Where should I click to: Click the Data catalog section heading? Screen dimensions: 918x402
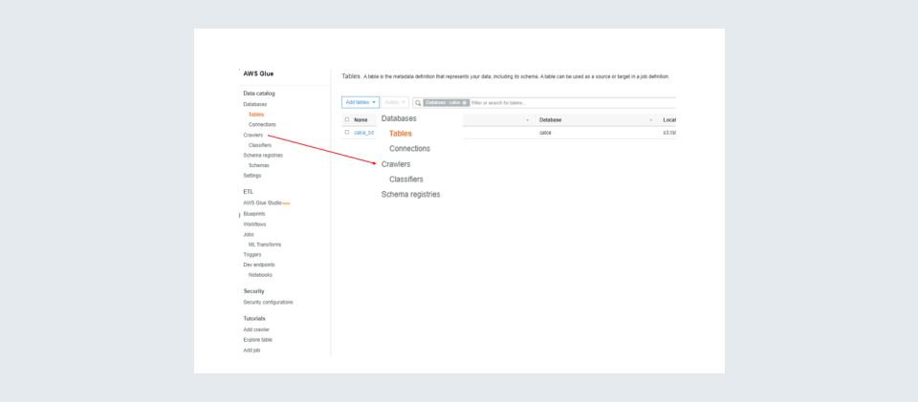tap(259, 94)
